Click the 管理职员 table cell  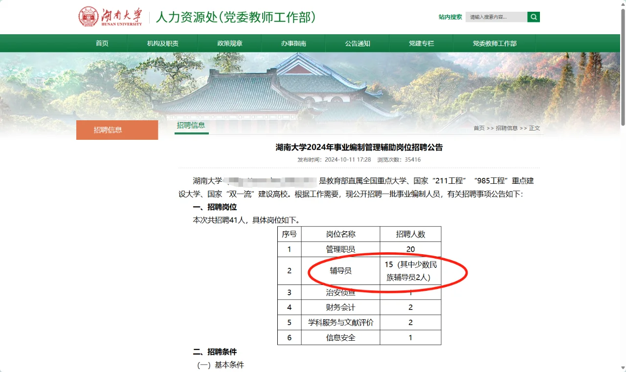(x=340, y=249)
